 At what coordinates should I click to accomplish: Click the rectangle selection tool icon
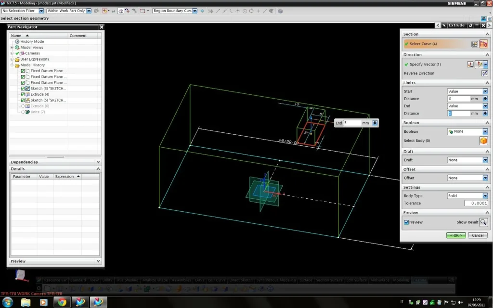point(143,11)
